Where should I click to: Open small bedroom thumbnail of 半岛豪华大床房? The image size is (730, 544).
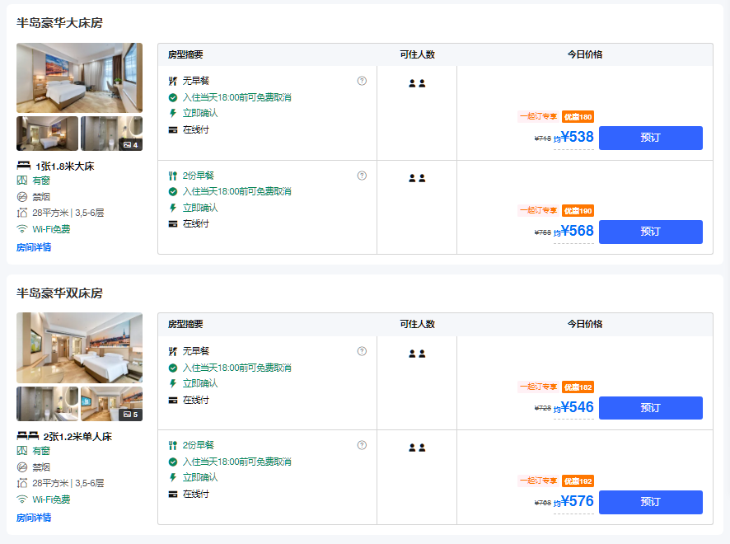(47, 134)
